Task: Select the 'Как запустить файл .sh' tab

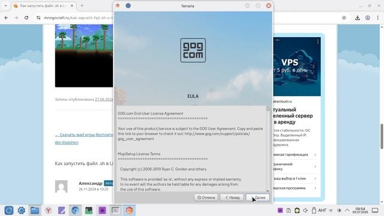Action: [43, 5]
